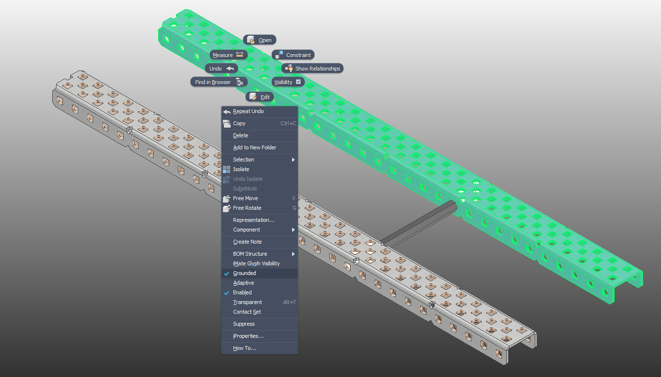Select Copy in the context menu
The image size is (661, 377).
click(260, 123)
